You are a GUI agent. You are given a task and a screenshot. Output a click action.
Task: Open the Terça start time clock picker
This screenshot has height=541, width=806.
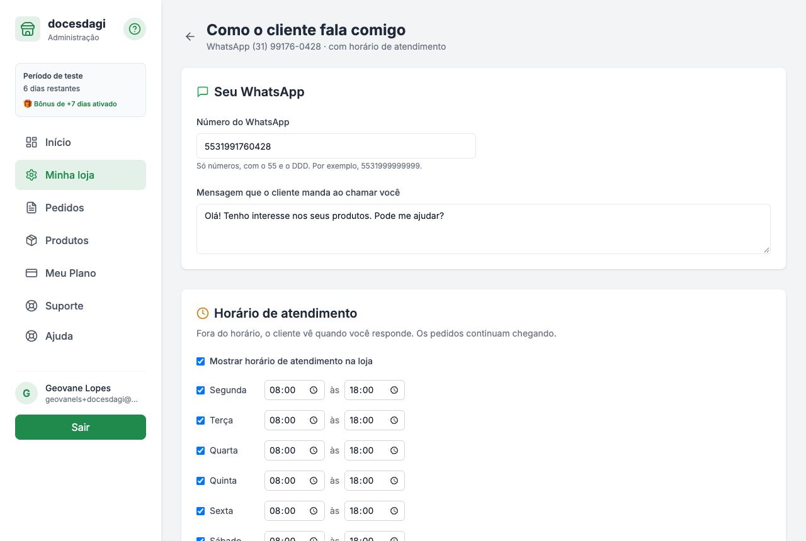tap(314, 420)
